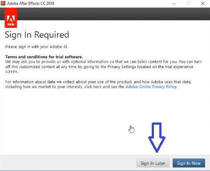Click the paragraph about optional information
The width and height of the screenshot is (210, 171).
tap(103, 66)
